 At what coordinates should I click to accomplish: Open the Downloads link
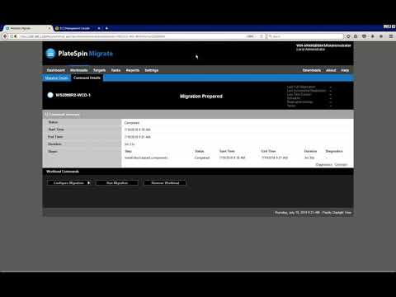click(x=312, y=70)
